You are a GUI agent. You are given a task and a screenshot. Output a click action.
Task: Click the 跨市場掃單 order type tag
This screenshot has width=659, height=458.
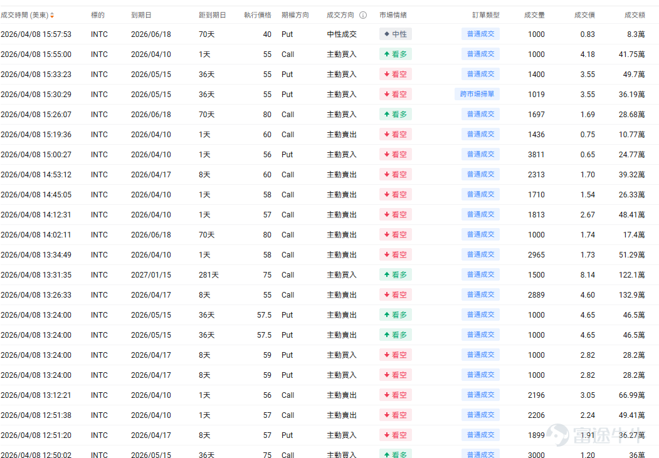pos(477,94)
